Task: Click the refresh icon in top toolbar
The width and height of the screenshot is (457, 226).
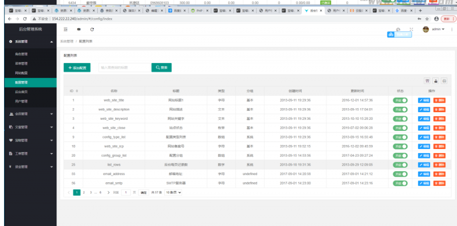Action: (x=92, y=30)
